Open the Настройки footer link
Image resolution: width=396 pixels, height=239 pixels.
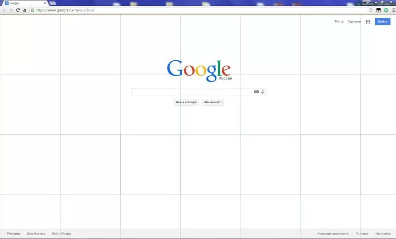point(383,234)
